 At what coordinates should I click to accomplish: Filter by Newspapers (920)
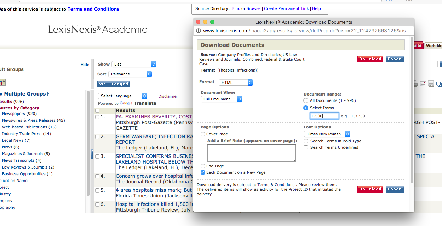pyautogui.click(x=19, y=114)
